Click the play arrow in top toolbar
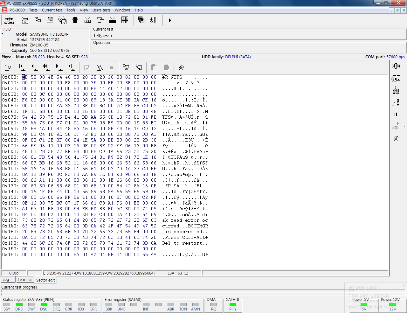The image size is (407, 313). [x=170, y=20]
